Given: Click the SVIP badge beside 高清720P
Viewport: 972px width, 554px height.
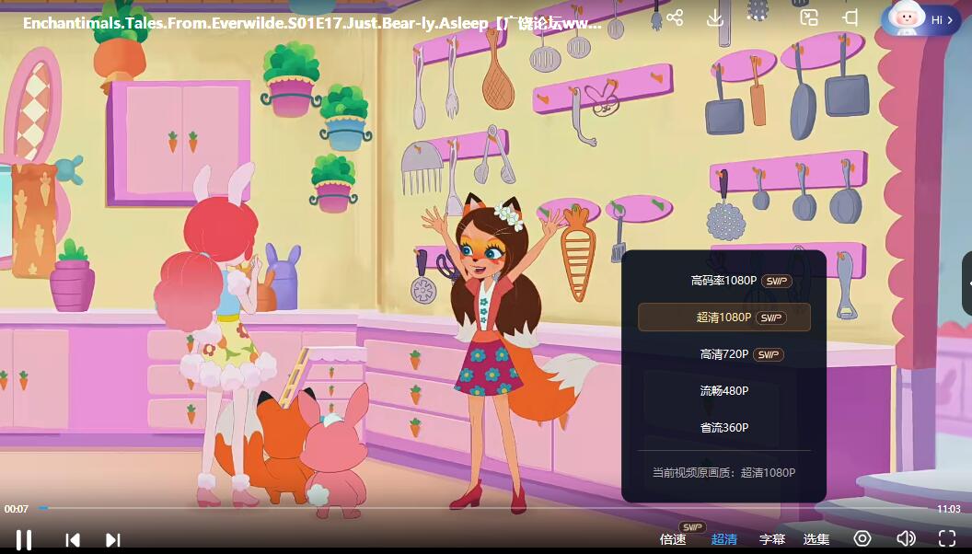Looking at the screenshot, I should [769, 354].
